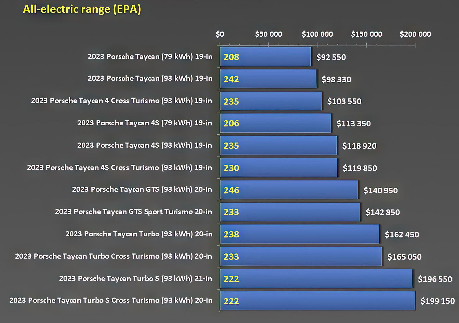
Task: Select the Taycan 4 Cross Turismo (93 kWh) label
Action: (121, 101)
